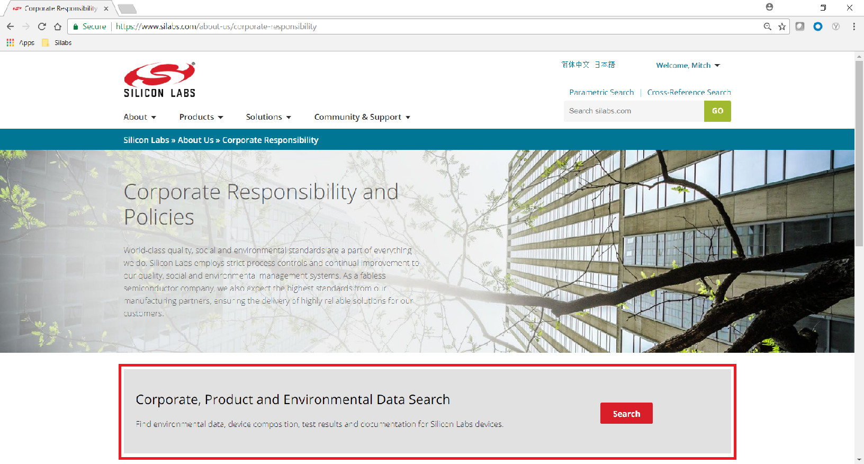Click the zoom magnifier icon in address bar
864x464 pixels.
(x=767, y=26)
